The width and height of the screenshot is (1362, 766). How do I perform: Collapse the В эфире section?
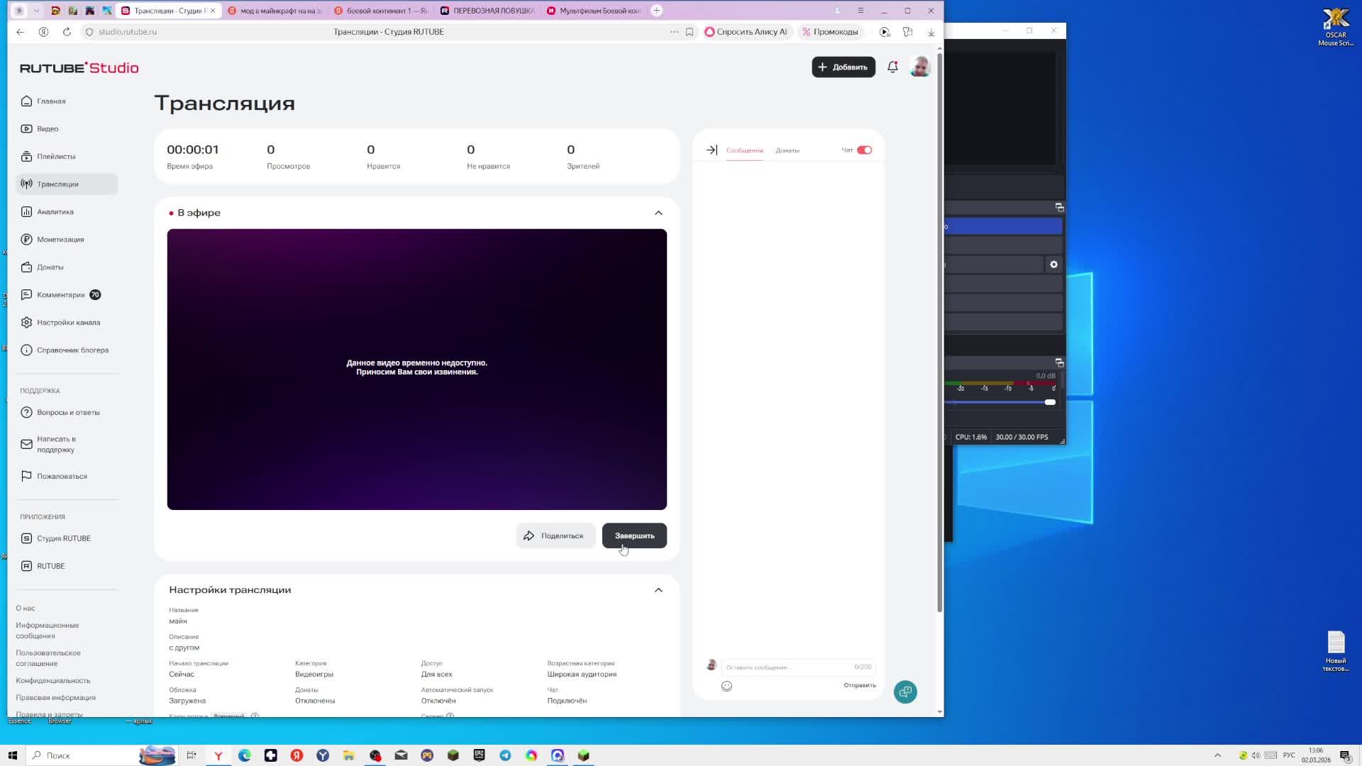[x=658, y=213]
